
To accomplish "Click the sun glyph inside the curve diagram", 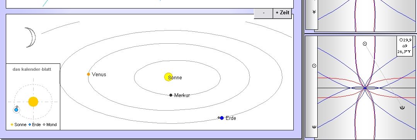I will pyautogui.click(x=365, y=44).
